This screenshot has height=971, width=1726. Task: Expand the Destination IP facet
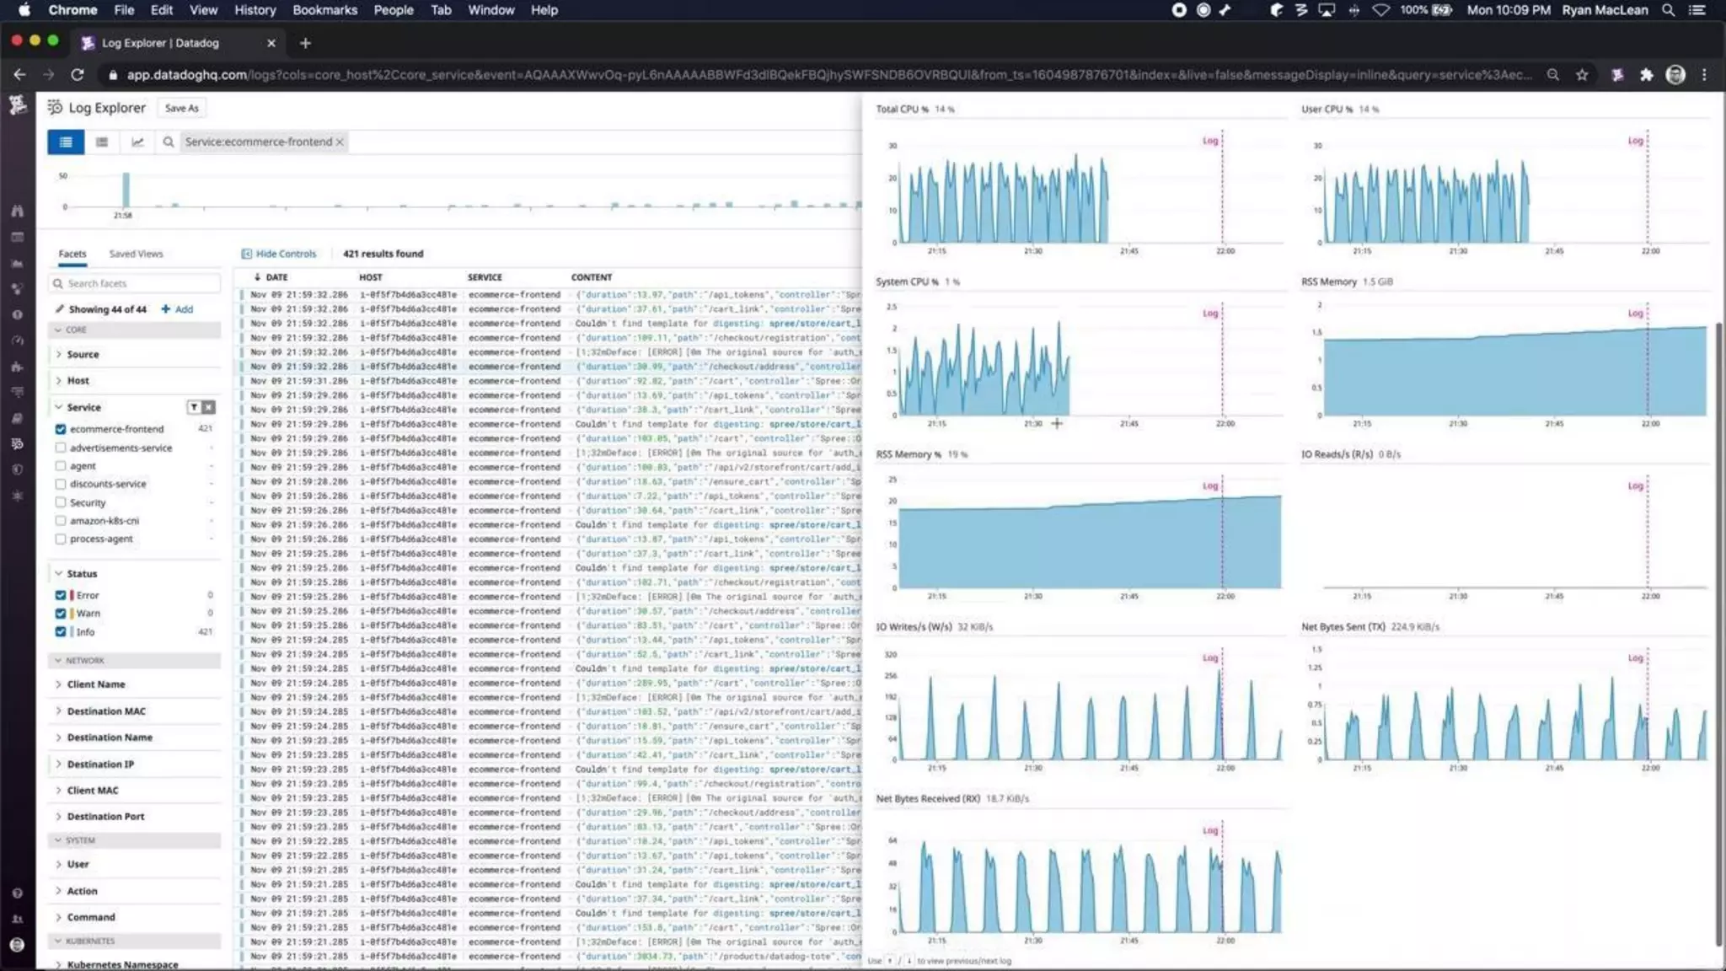[x=99, y=764]
